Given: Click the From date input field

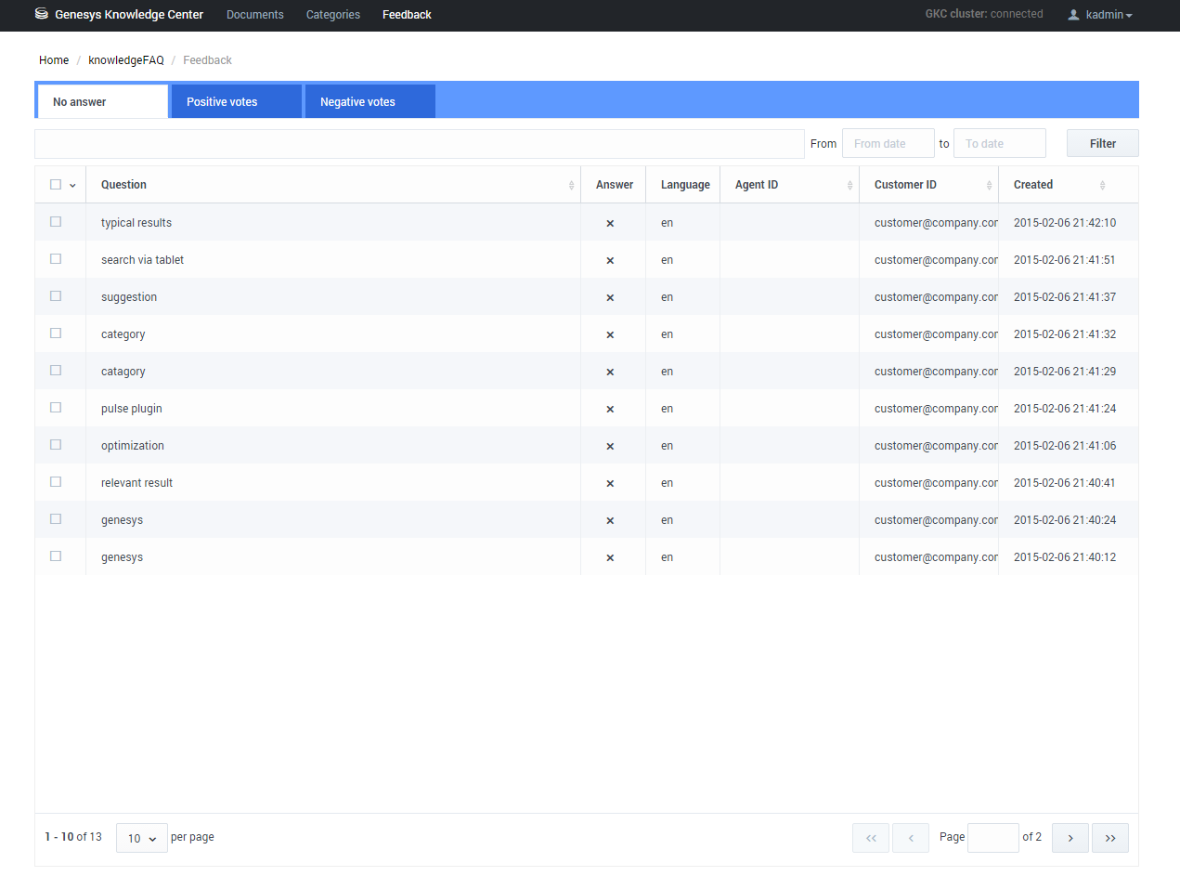Looking at the screenshot, I should pos(888,144).
